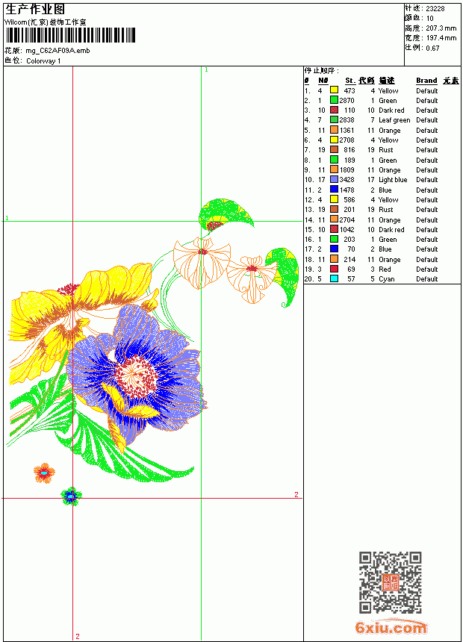Pick the dark red swatch beside 1042 stitches
This screenshot has width=463, height=642.
(x=334, y=229)
